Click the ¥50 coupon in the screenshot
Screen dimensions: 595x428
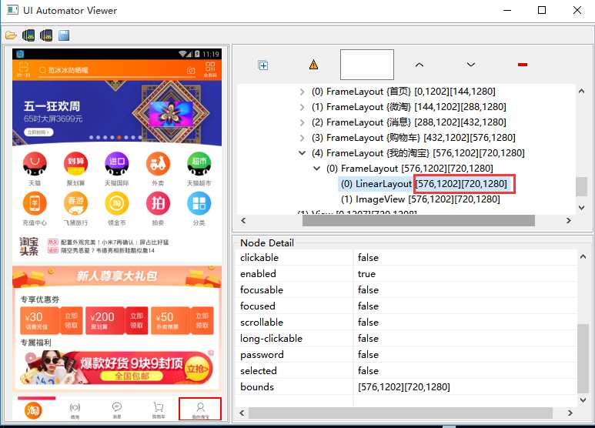click(182, 321)
